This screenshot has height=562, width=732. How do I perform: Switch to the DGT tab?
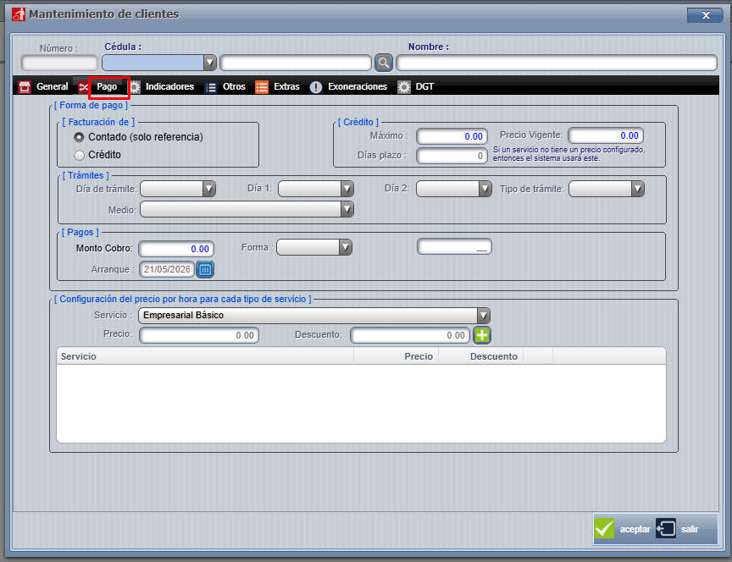(x=424, y=86)
